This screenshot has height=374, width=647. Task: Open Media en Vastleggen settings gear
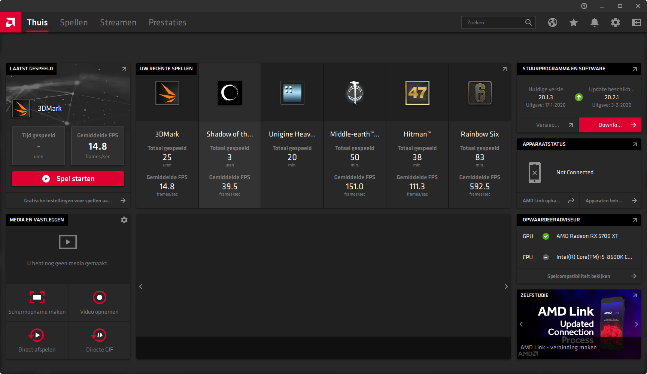tap(124, 220)
